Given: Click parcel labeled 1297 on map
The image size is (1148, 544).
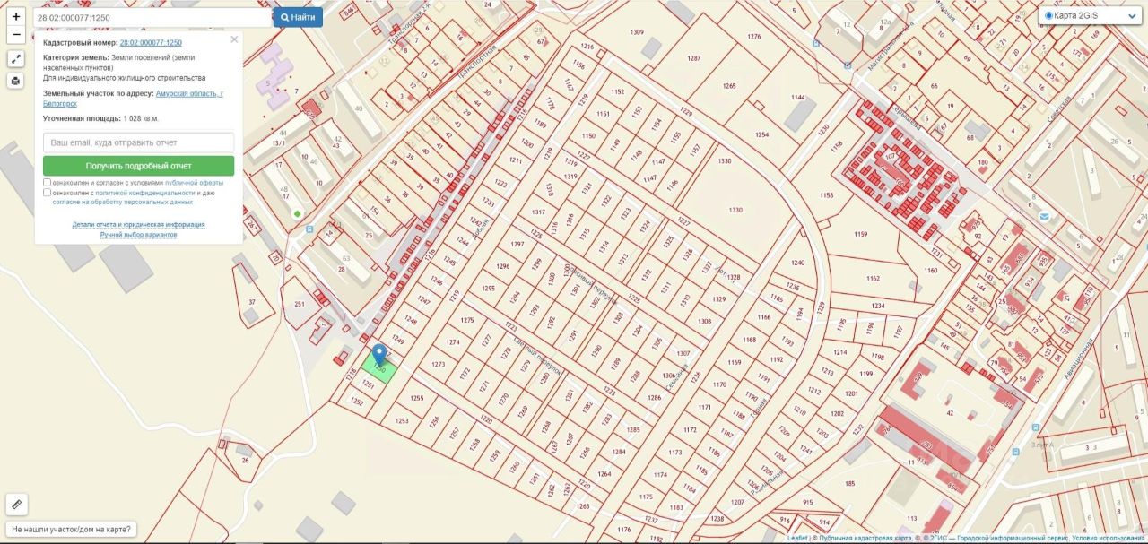Looking at the screenshot, I should [x=517, y=244].
